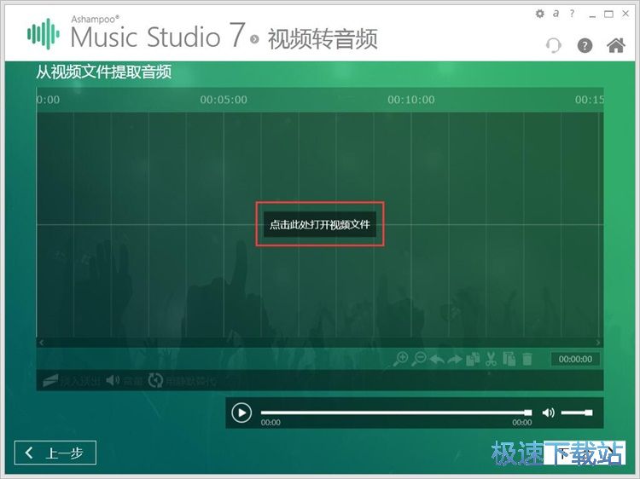Click the 00:00:00 time position field
The height and width of the screenshot is (479, 640).
(x=575, y=359)
